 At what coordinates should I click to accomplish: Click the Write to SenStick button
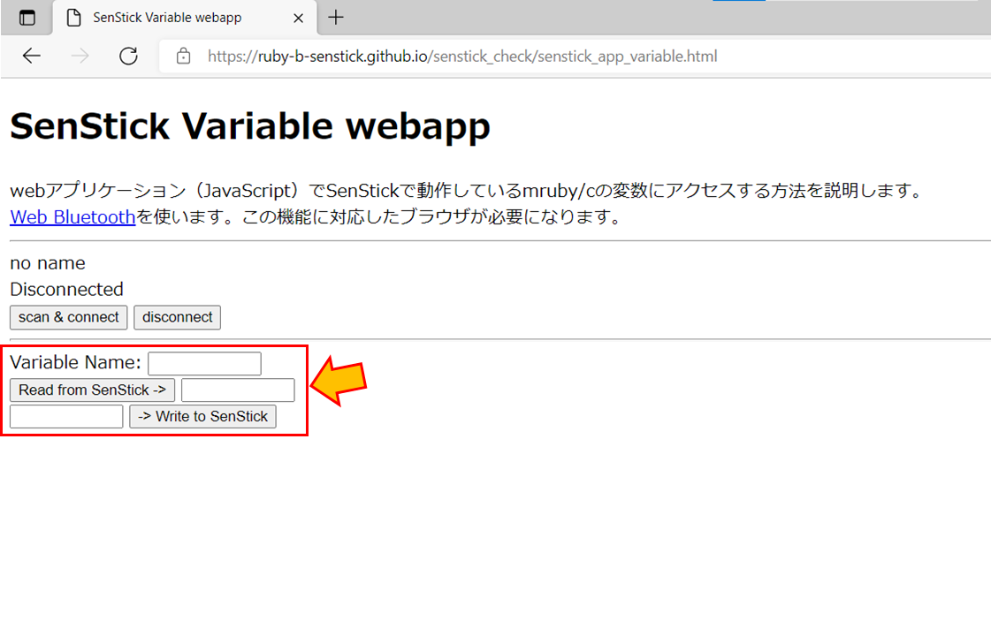(x=202, y=416)
